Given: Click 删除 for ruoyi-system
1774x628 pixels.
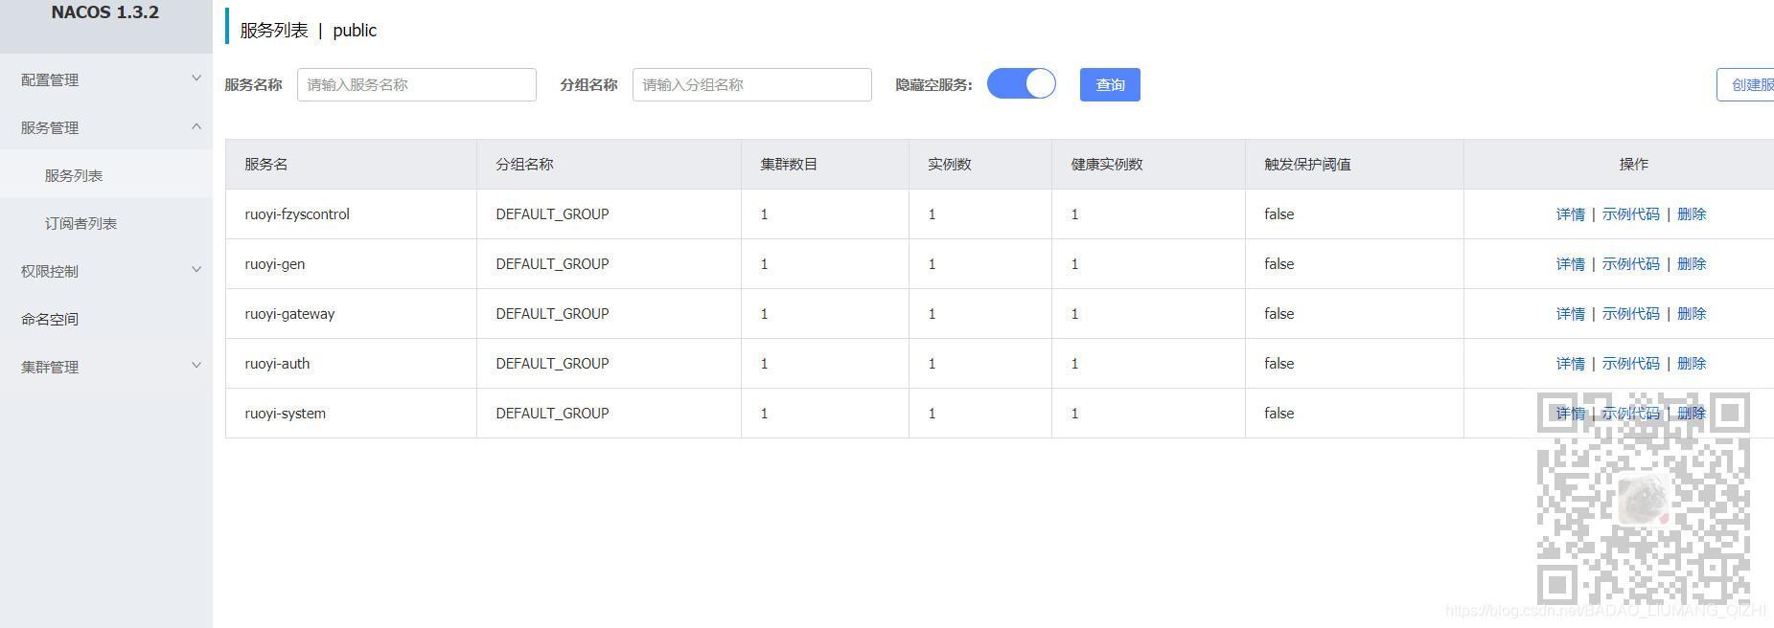Looking at the screenshot, I should coord(1692,414).
